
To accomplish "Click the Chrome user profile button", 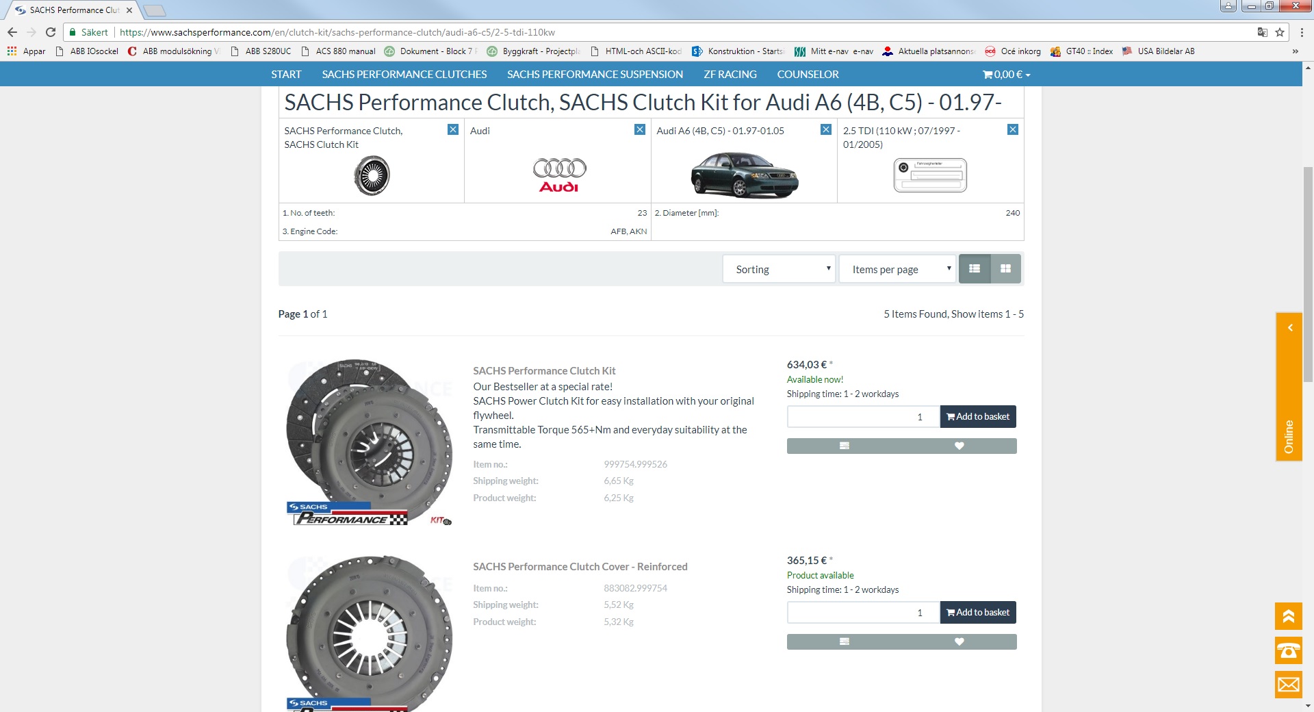I will (1228, 6).
